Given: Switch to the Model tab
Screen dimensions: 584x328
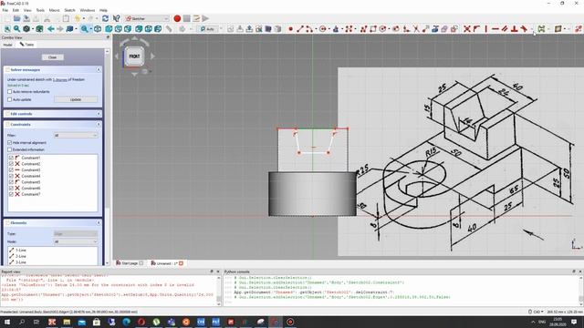Looking at the screenshot, I should 8,45.
